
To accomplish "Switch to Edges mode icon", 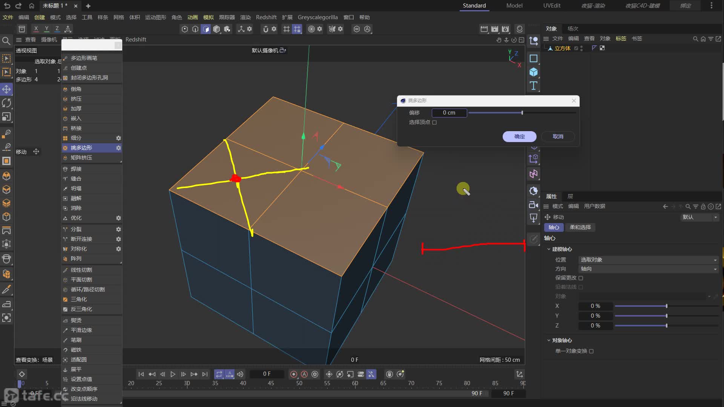I will click(x=195, y=29).
